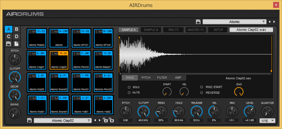The height and width of the screenshot is (129, 282).
Task: Click the LEVEL knob
Action: (250, 111)
